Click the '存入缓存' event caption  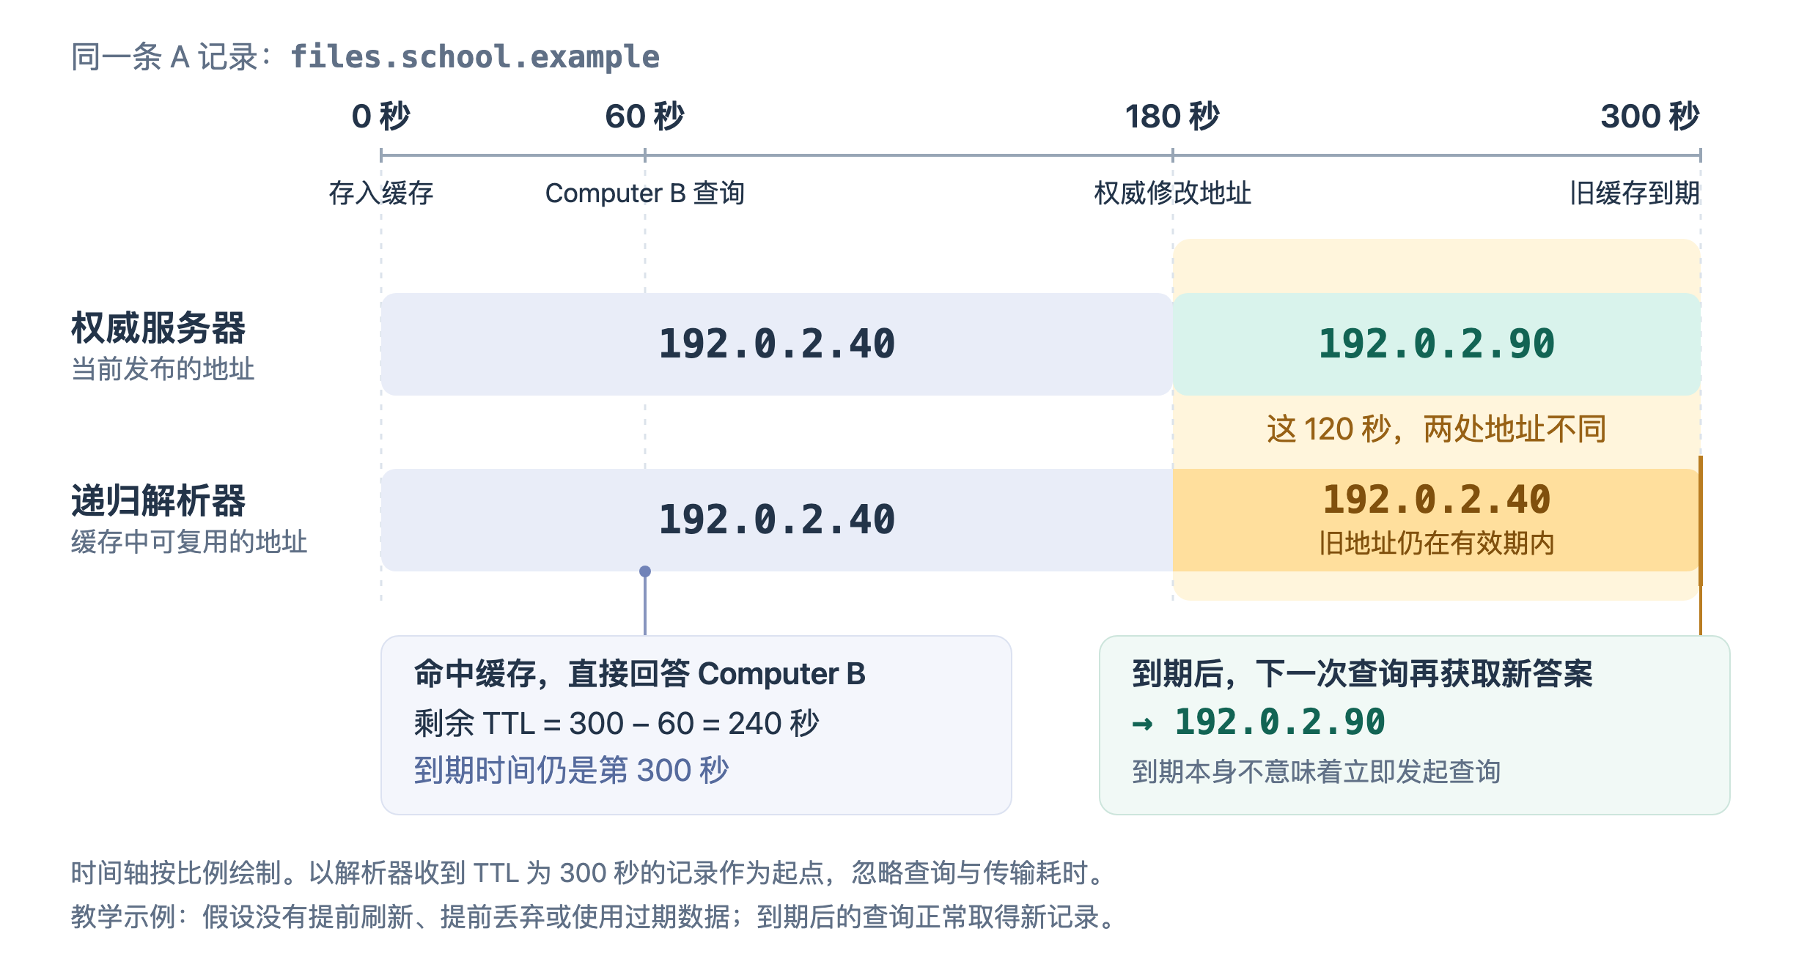coord(381,193)
